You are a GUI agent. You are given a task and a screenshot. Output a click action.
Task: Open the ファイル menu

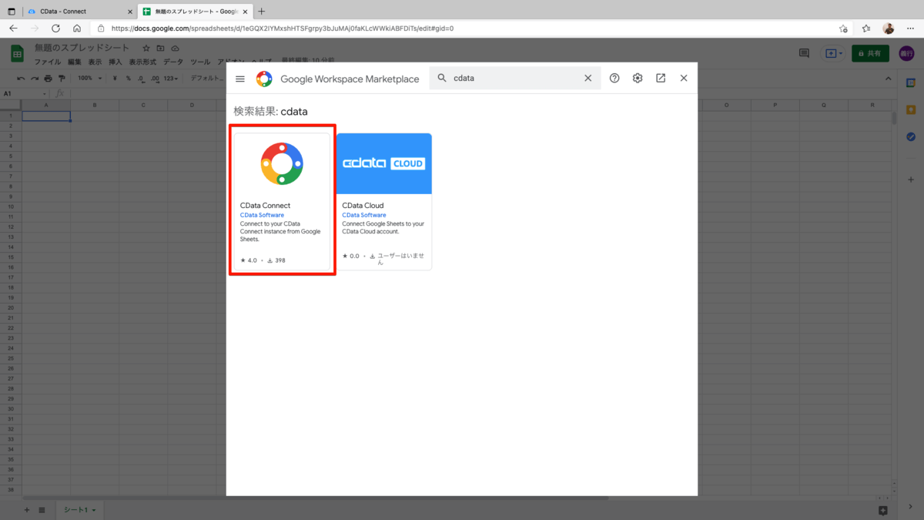[x=47, y=62]
